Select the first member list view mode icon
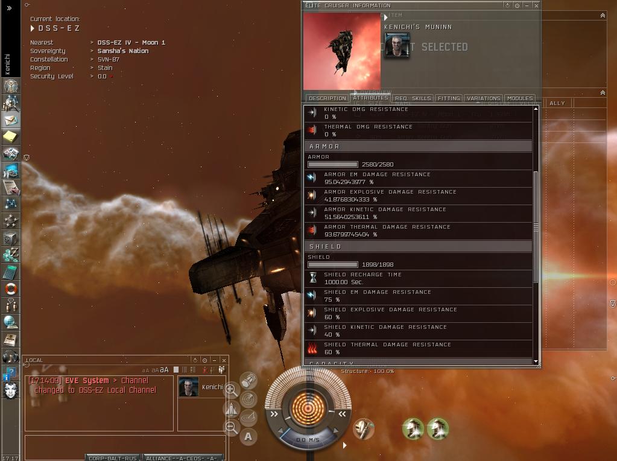Screen dimensions: 617x461 176,370
